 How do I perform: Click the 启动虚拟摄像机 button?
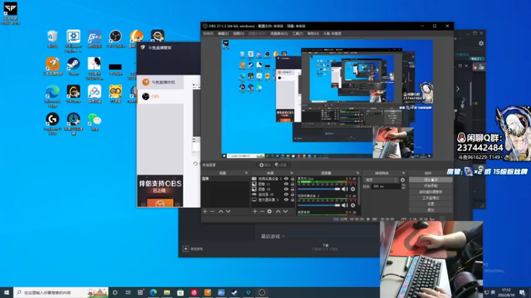click(431, 192)
